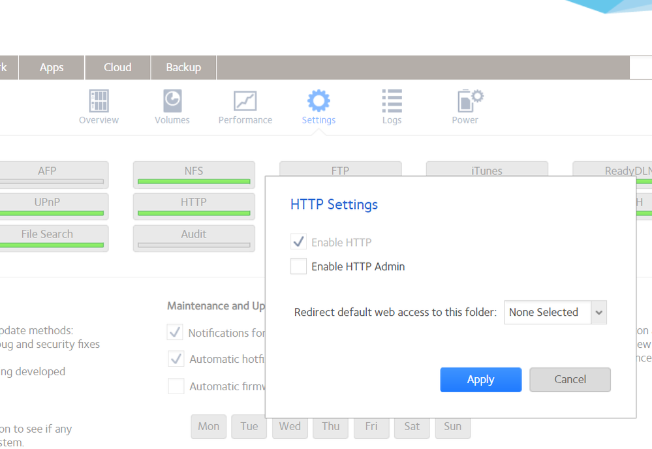Screen dimensions: 652x449
Task: Open the Logs list icon
Action: [392, 101]
